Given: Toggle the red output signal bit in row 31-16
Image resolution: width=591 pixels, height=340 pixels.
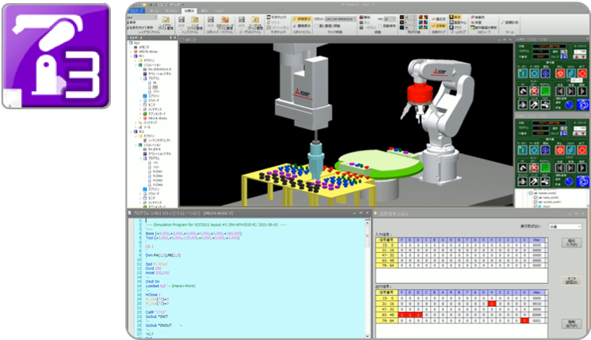Looking at the screenshot, I should coord(493,303).
